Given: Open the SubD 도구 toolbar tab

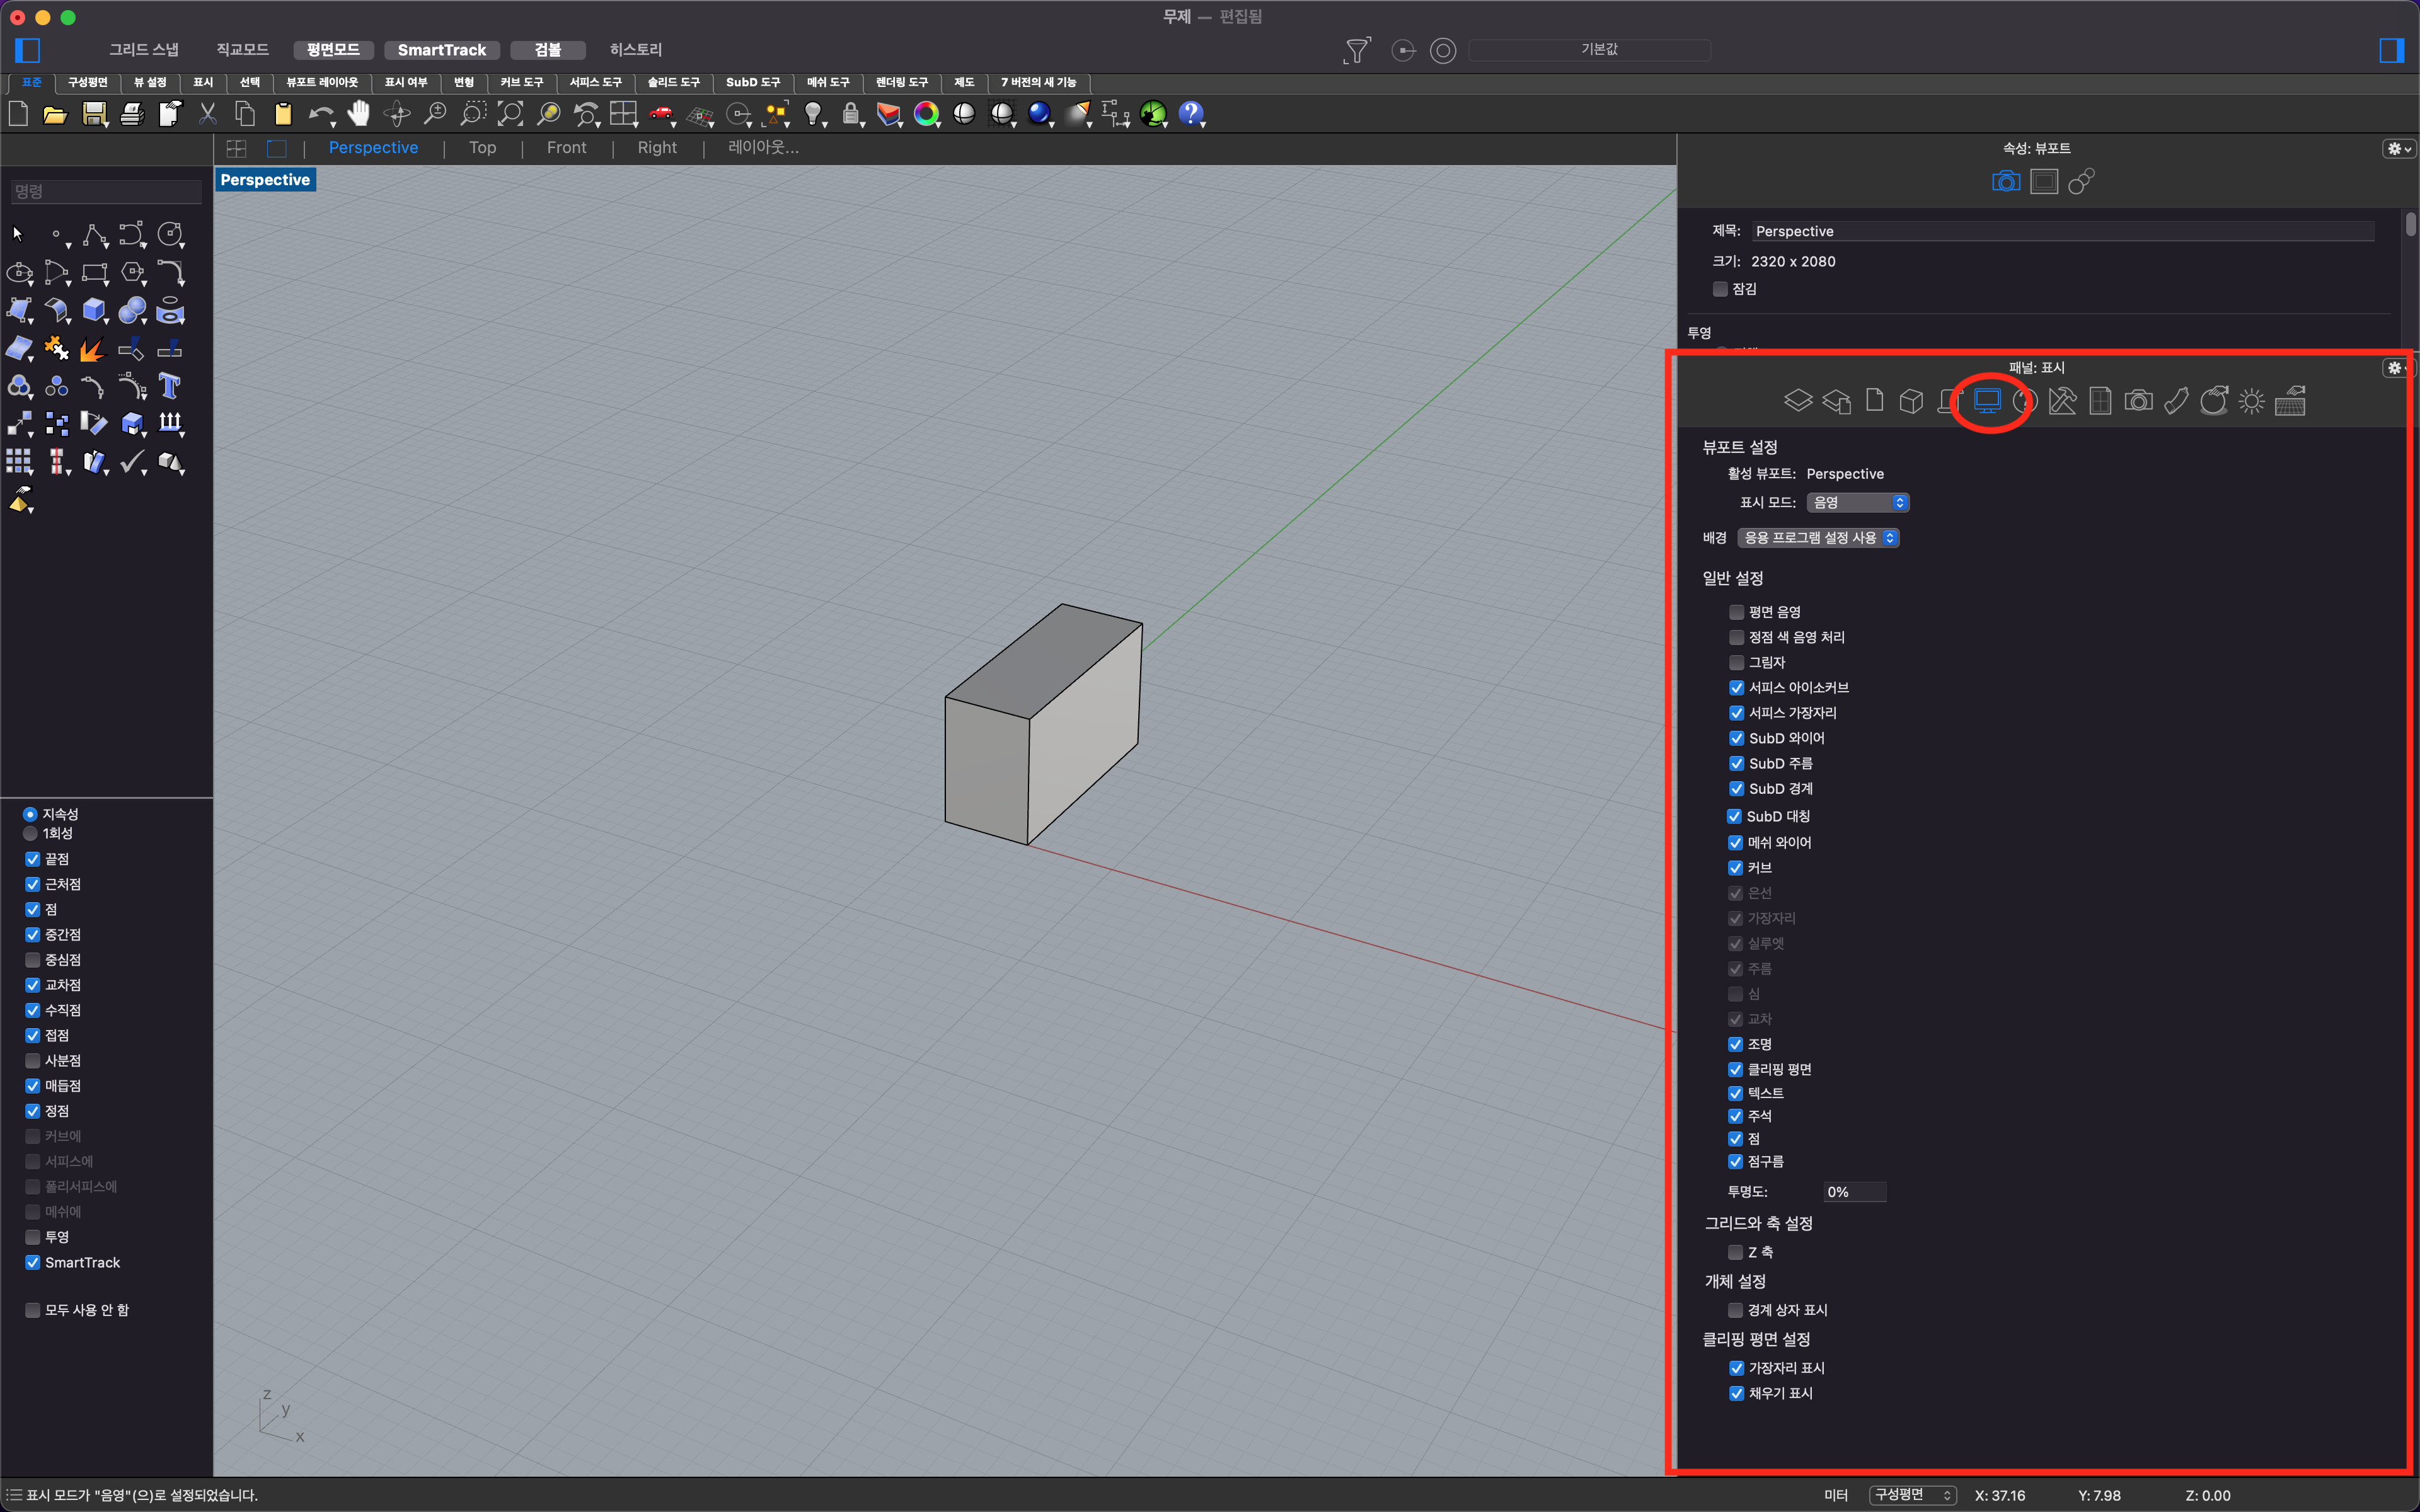Looking at the screenshot, I should pos(752,82).
